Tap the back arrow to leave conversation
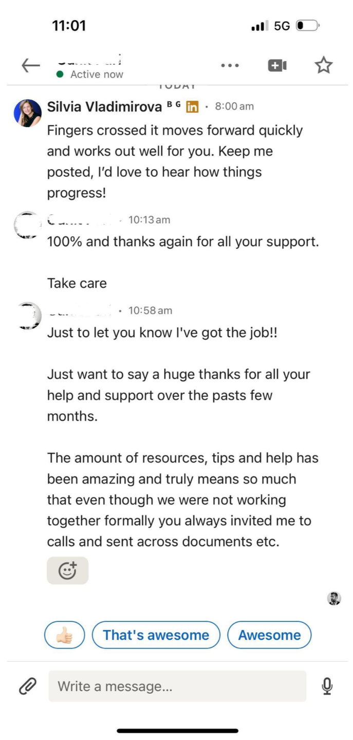 pyautogui.click(x=31, y=65)
